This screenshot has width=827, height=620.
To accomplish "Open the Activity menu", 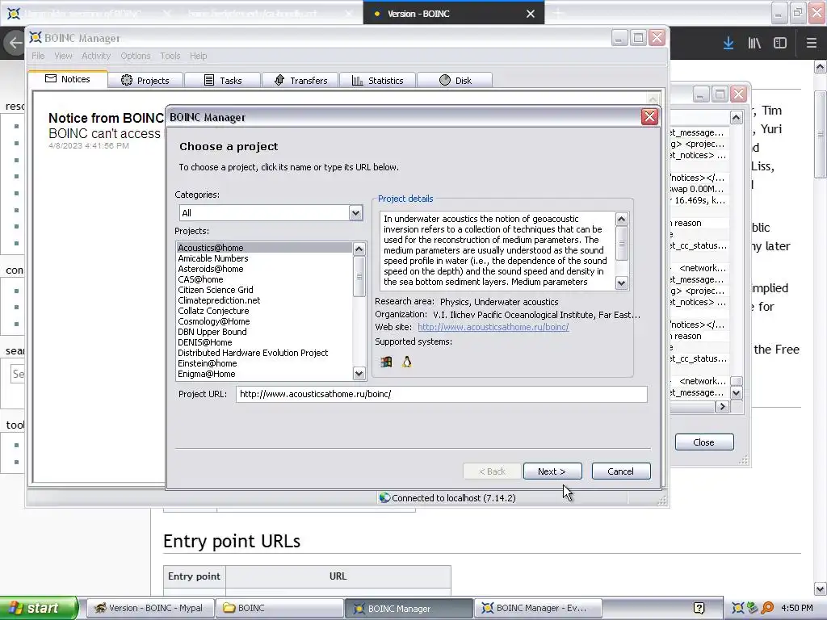I will click(96, 56).
